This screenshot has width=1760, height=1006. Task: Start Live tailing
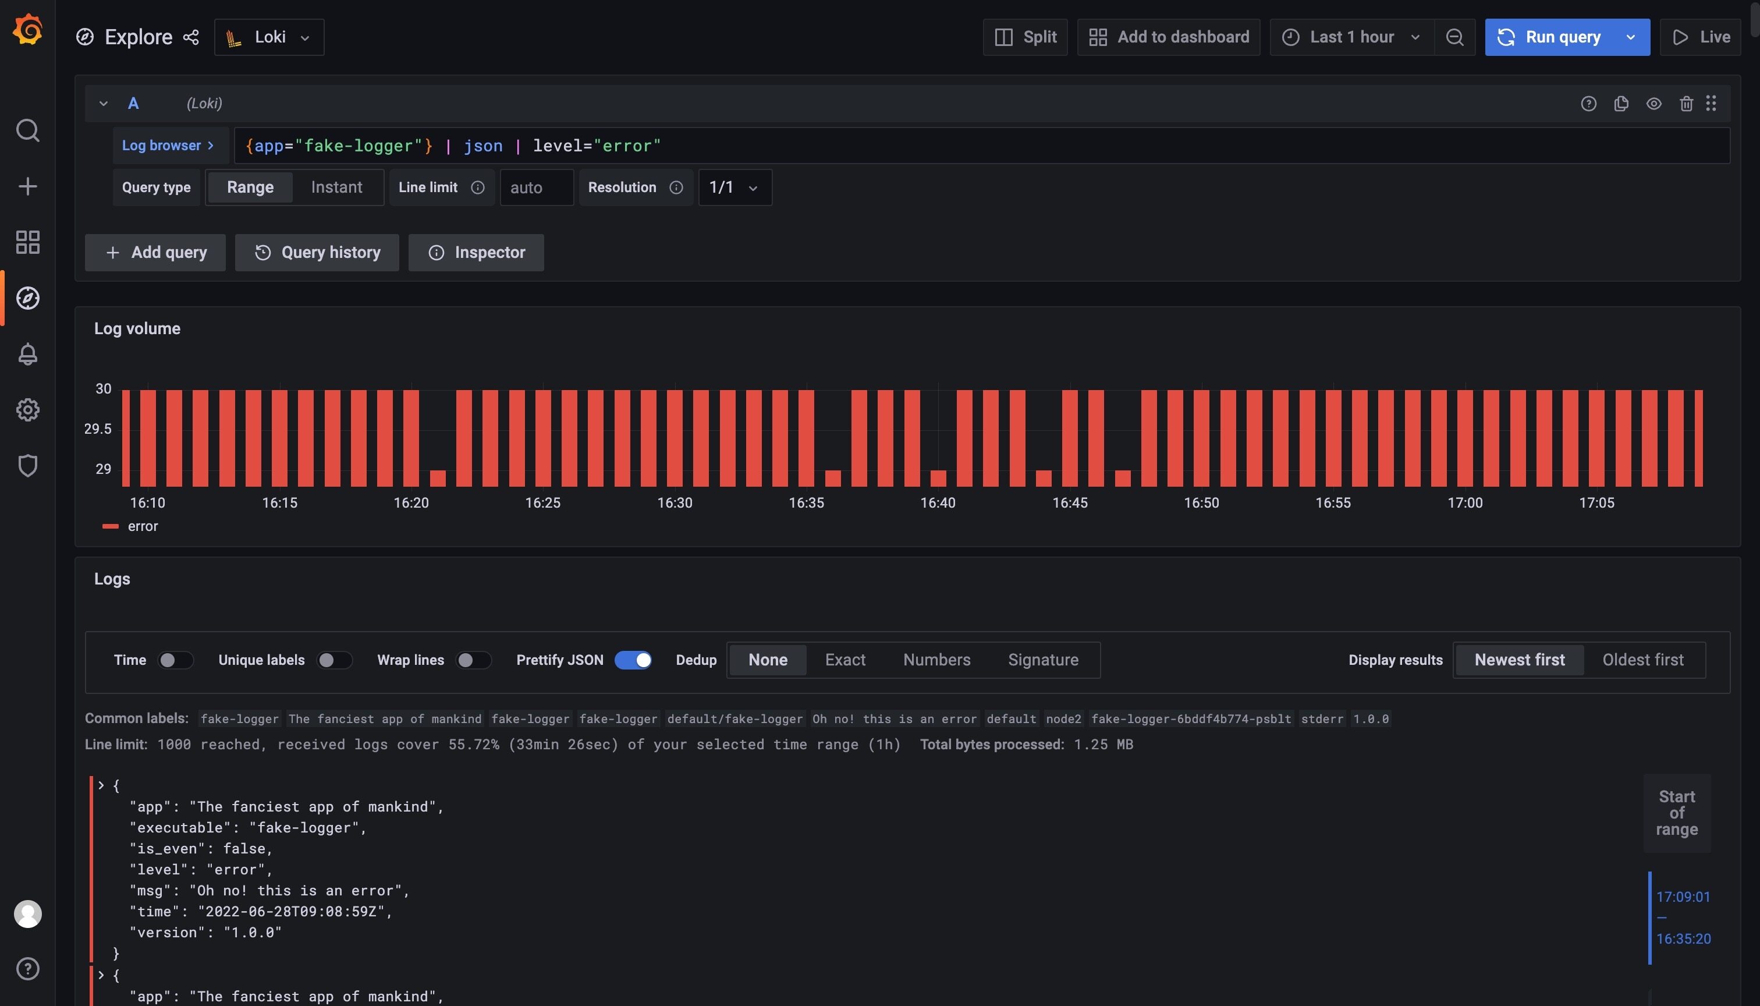pos(1701,37)
